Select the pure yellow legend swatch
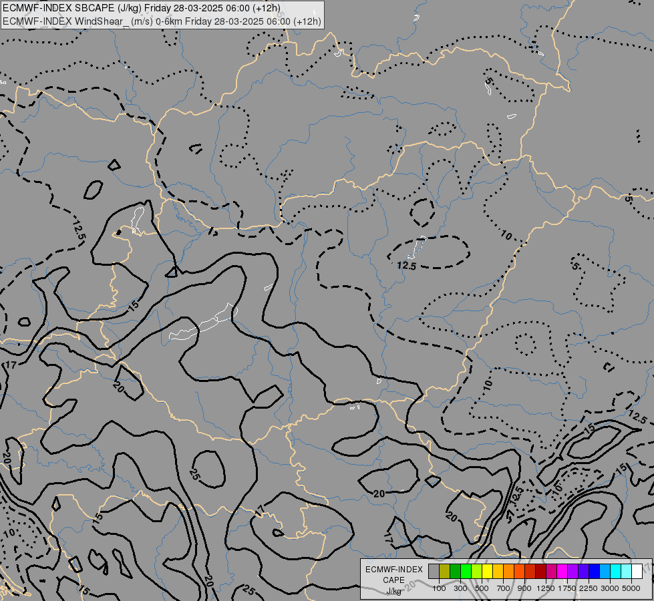This screenshot has height=601, width=654. 487,571
